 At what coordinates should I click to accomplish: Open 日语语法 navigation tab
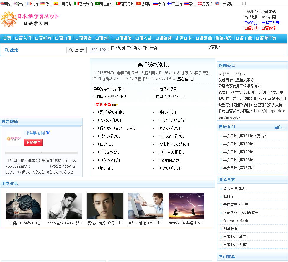tap(123, 38)
